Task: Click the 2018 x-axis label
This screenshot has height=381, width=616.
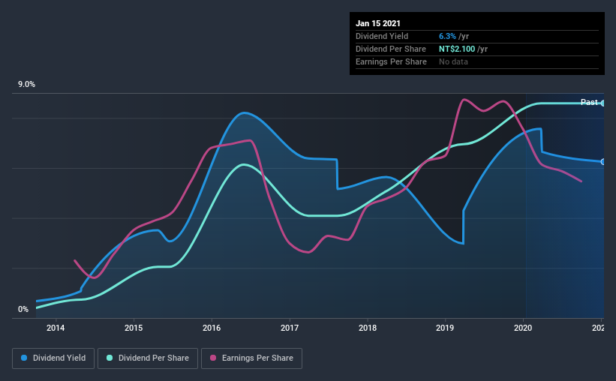Action: [x=368, y=328]
